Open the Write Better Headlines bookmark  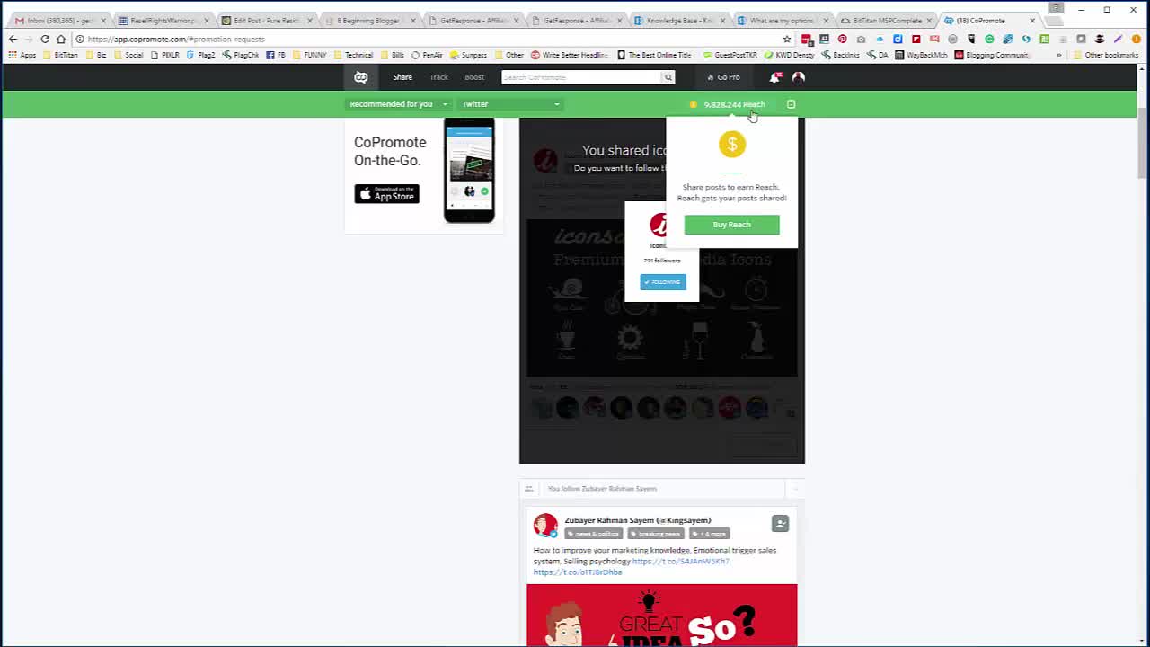pos(570,55)
